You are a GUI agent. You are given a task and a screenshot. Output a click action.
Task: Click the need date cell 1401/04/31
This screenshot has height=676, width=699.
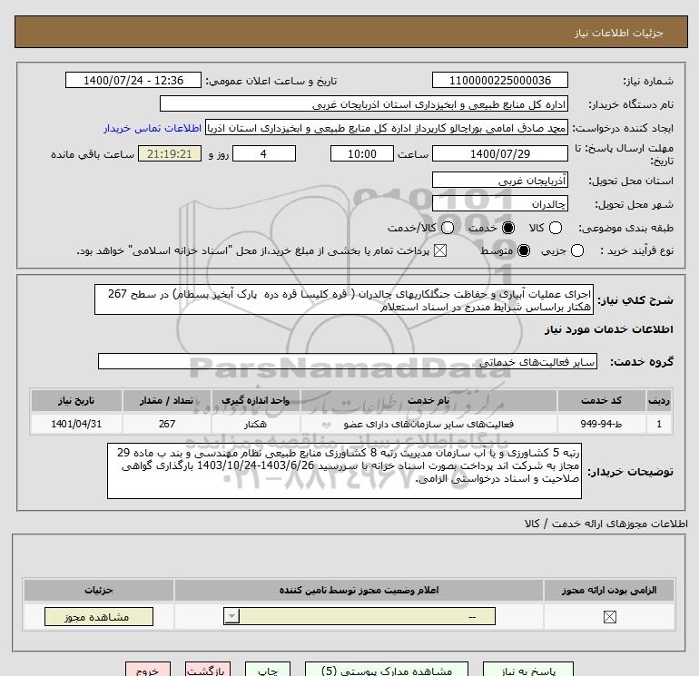click(x=76, y=424)
